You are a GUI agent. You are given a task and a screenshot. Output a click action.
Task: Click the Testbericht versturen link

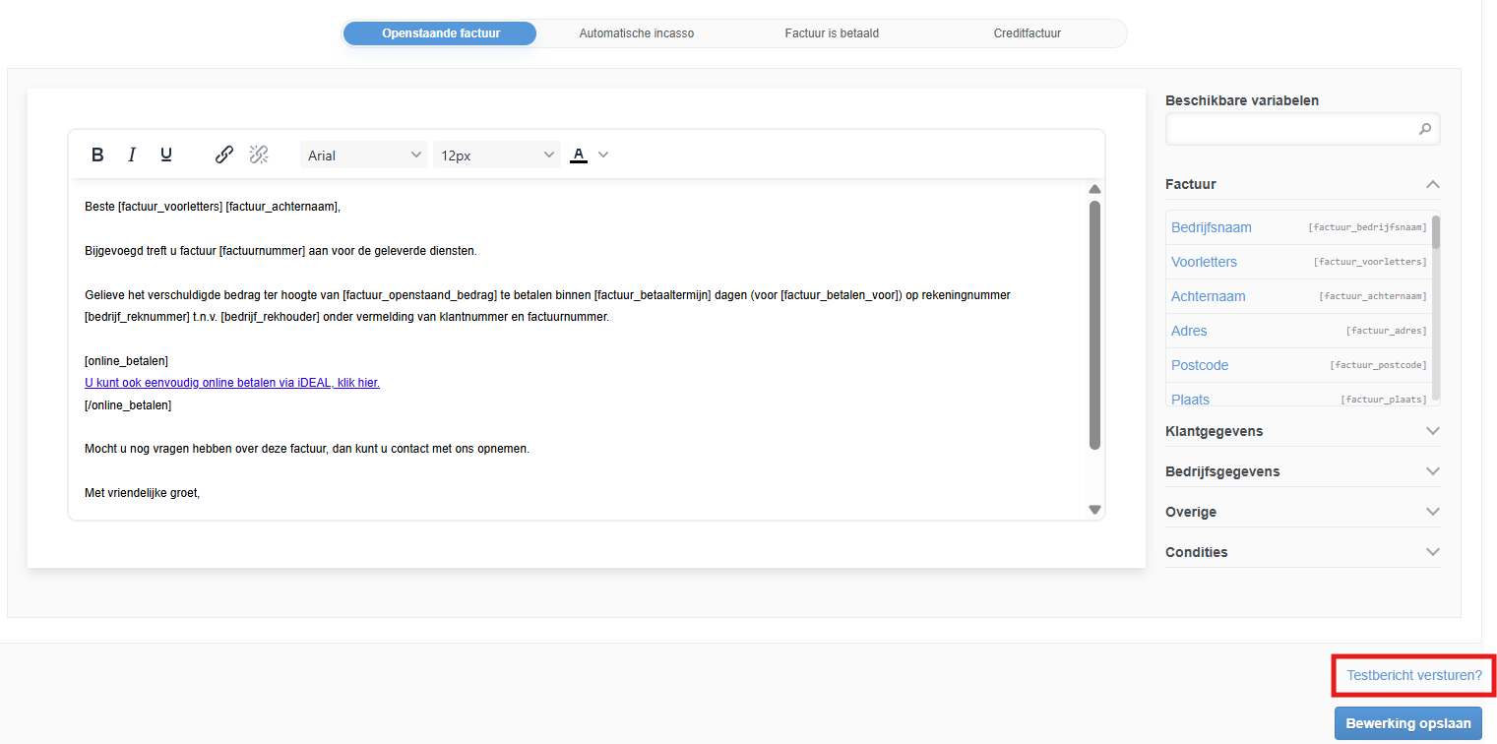(x=1413, y=675)
